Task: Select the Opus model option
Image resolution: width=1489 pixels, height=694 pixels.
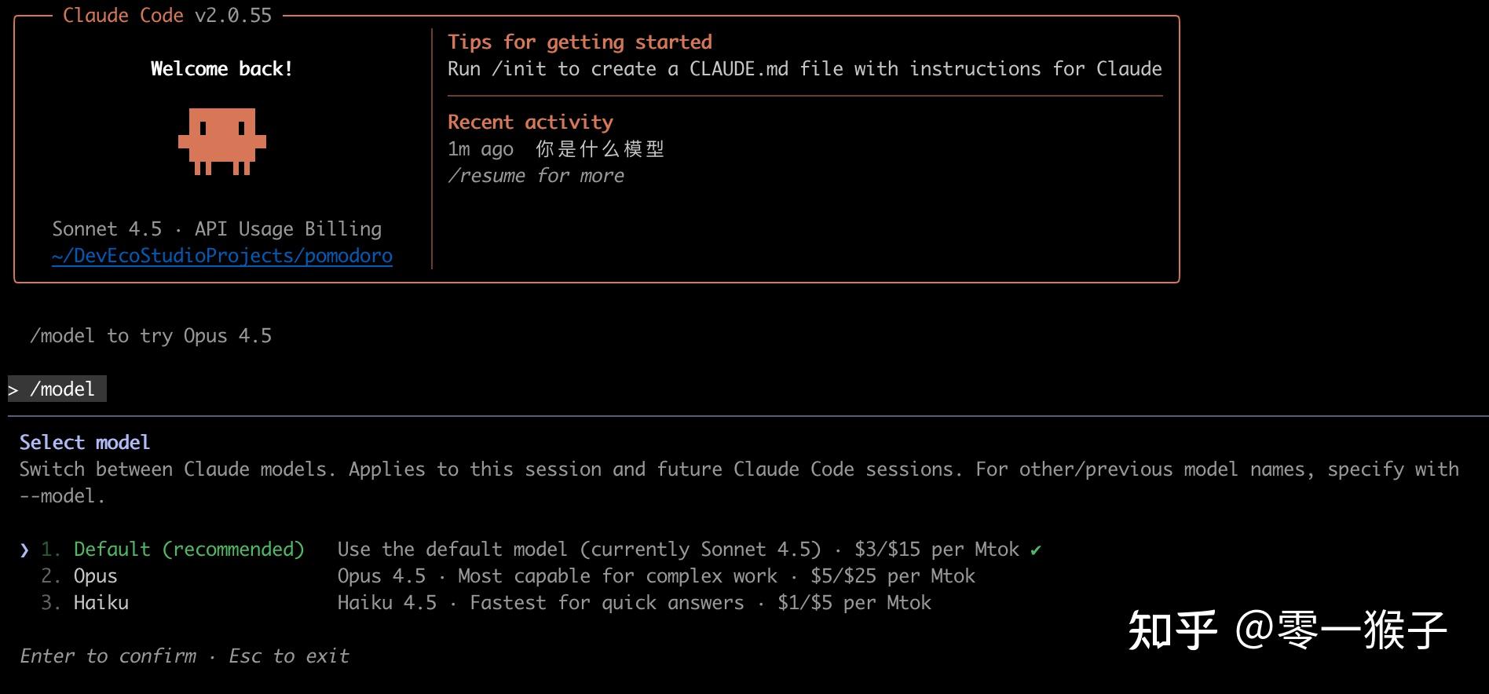Action: (508, 576)
